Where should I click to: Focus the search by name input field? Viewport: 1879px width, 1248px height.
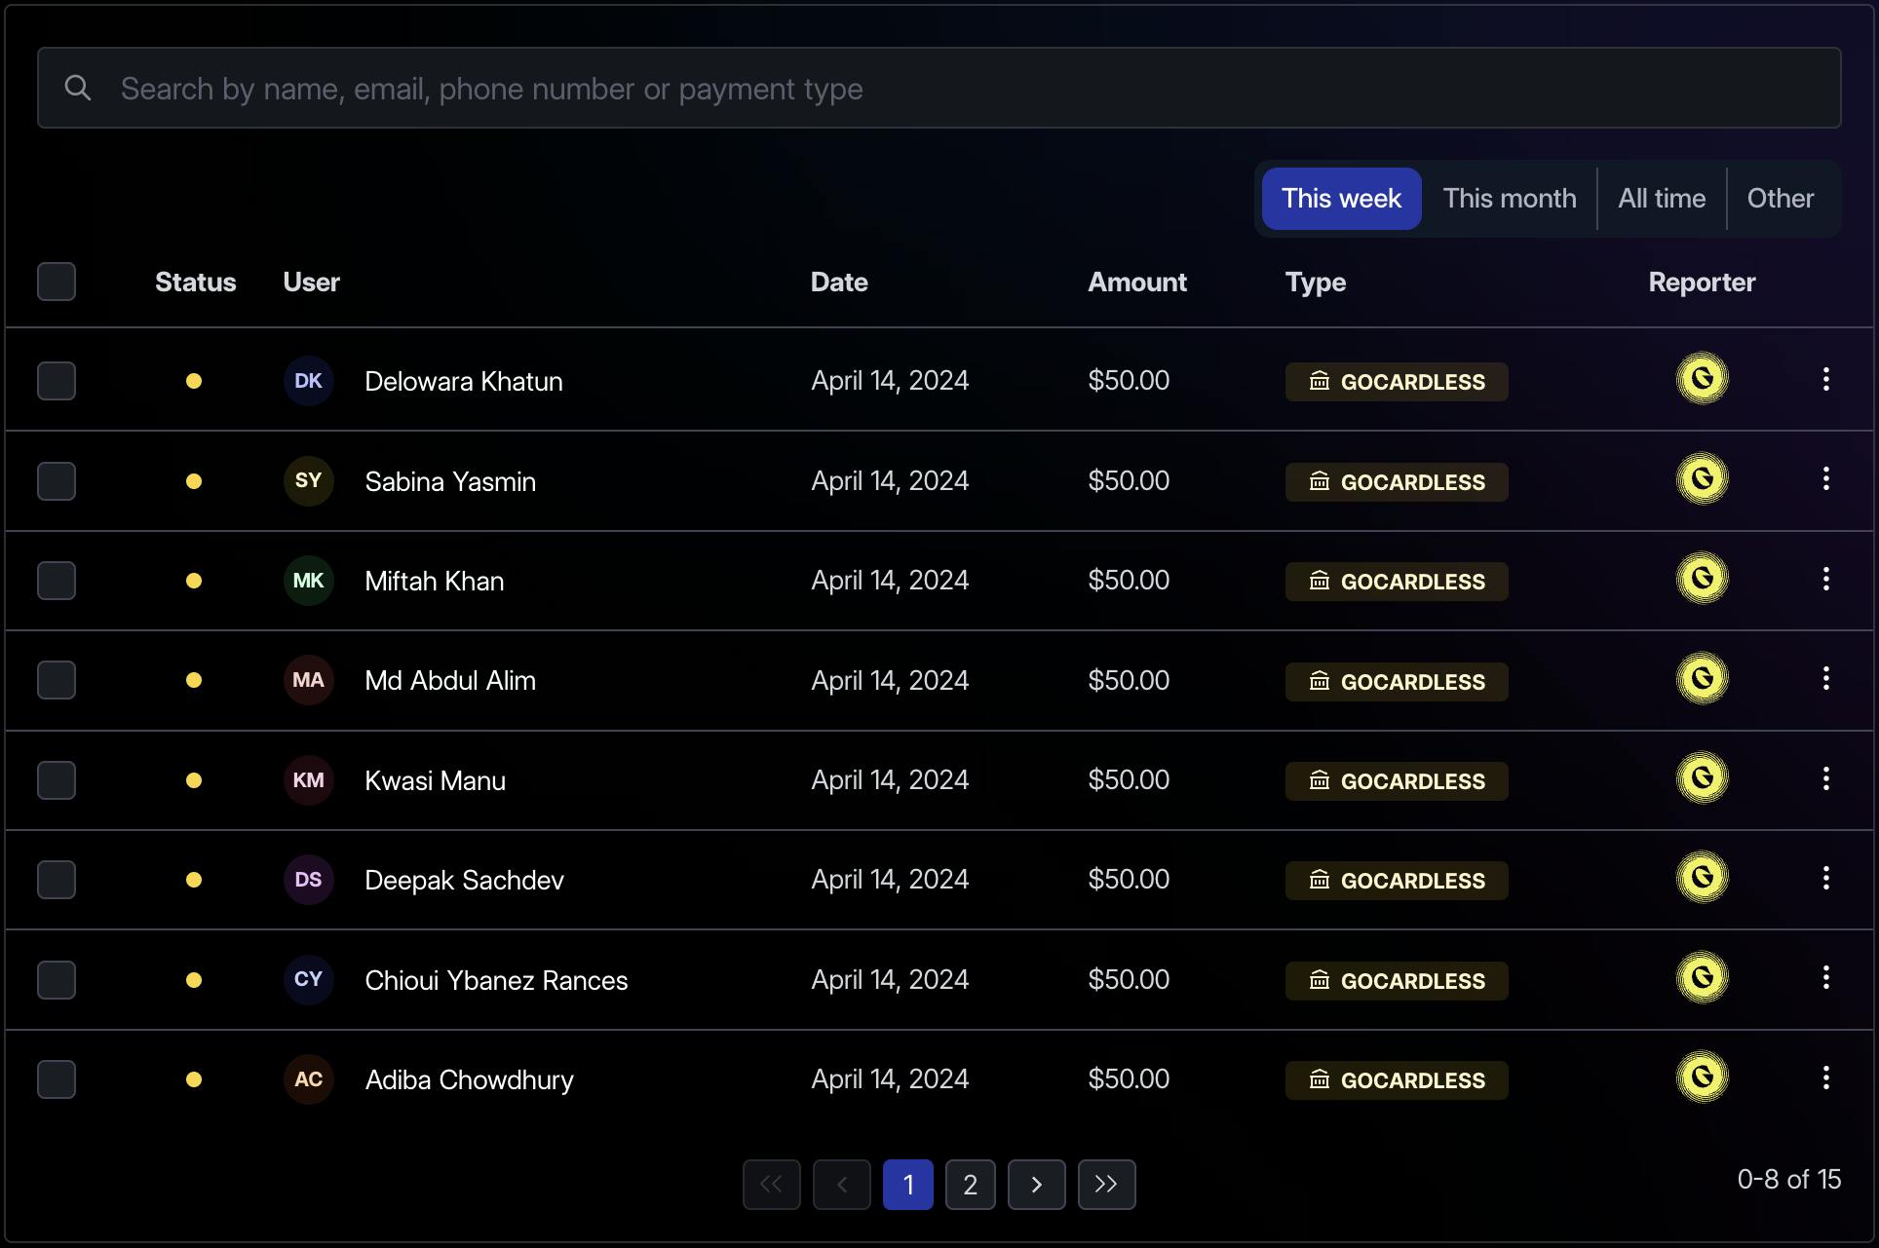[936, 89]
